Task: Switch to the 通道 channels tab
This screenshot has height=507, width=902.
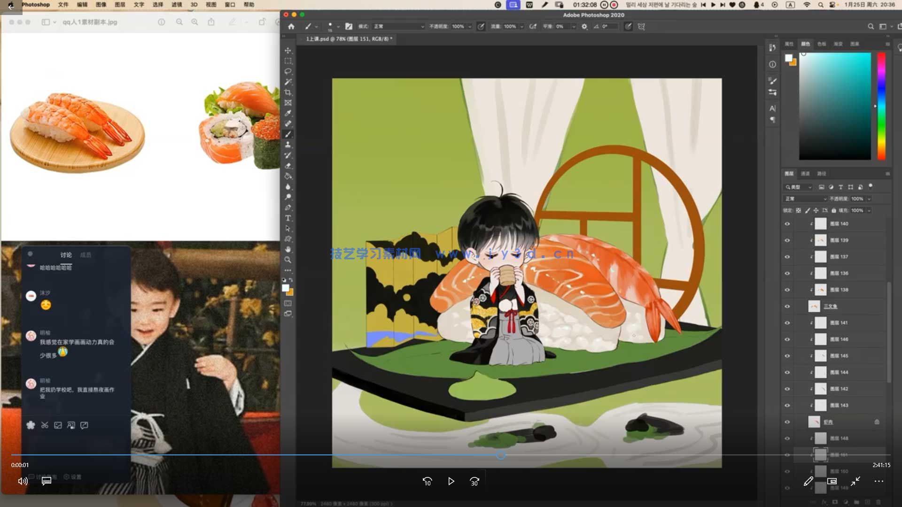Action: tap(805, 174)
